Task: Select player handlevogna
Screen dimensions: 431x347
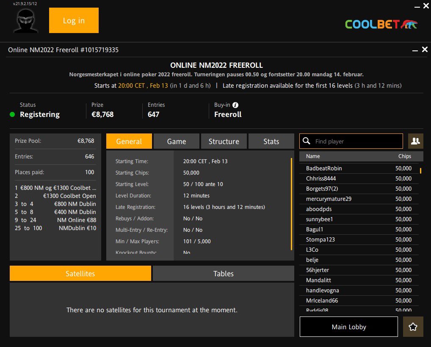Action: (359, 290)
